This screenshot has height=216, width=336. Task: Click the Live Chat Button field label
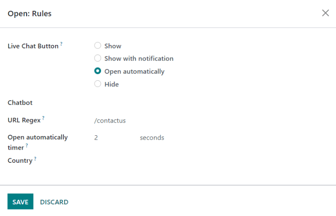click(33, 46)
